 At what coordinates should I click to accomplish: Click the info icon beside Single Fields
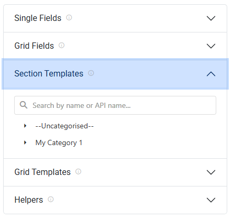[x=69, y=18]
